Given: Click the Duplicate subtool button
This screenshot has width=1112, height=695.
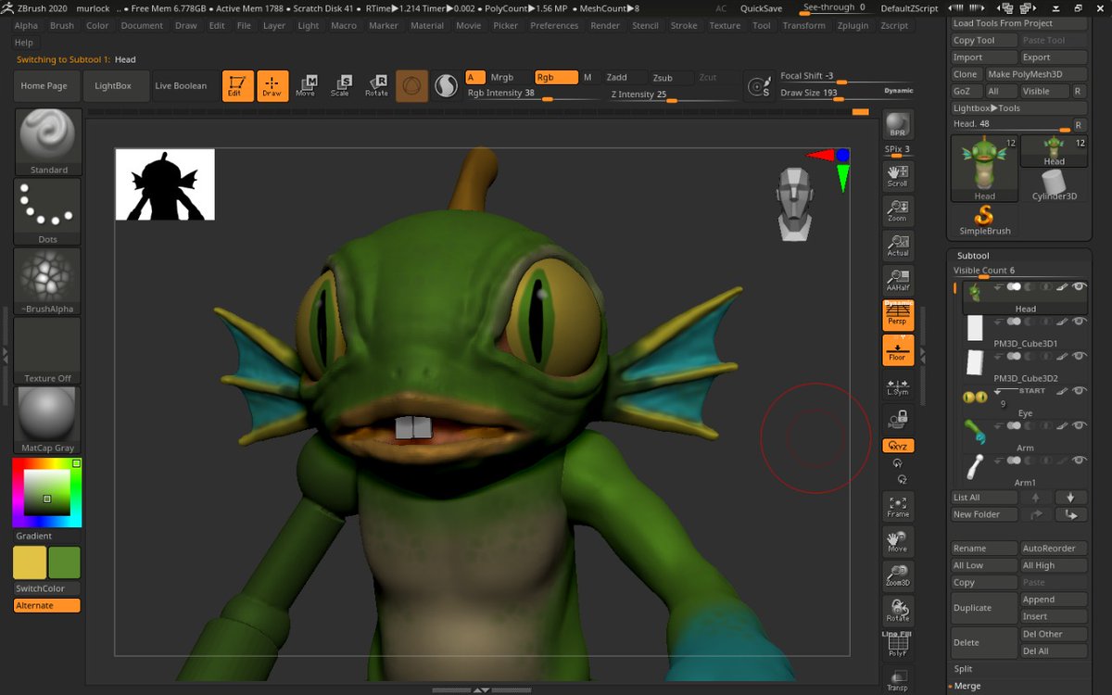Looking at the screenshot, I should [984, 608].
